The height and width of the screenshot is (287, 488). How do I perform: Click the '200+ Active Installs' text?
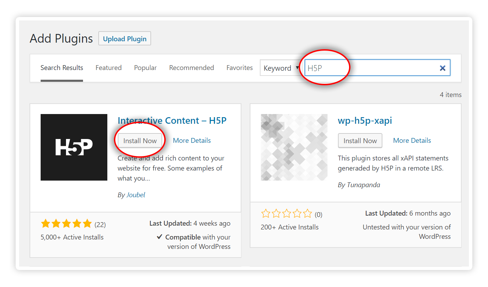click(x=290, y=227)
